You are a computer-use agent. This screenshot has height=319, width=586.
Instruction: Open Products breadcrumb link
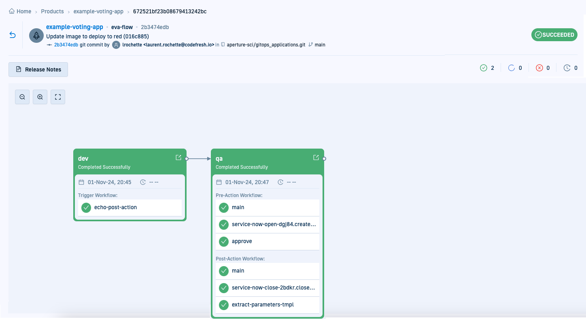click(x=52, y=11)
